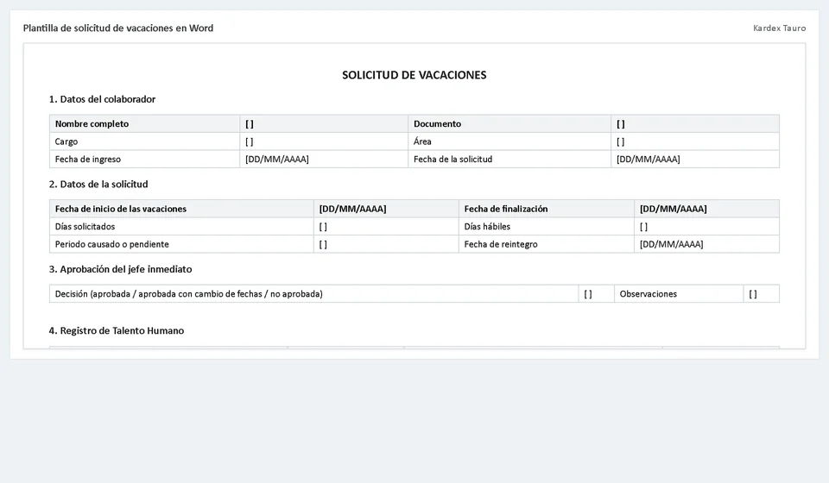829x483 pixels.
Task: Select '3. Aprobación del jefe inmediato' heading
Action: tap(121, 269)
